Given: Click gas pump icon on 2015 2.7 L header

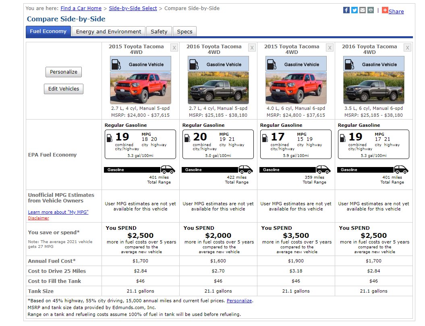Looking at the screenshot, I should pyautogui.click(x=116, y=64).
